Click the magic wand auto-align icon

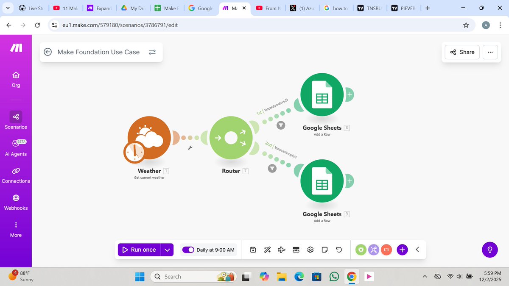pyautogui.click(x=267, y=250)
